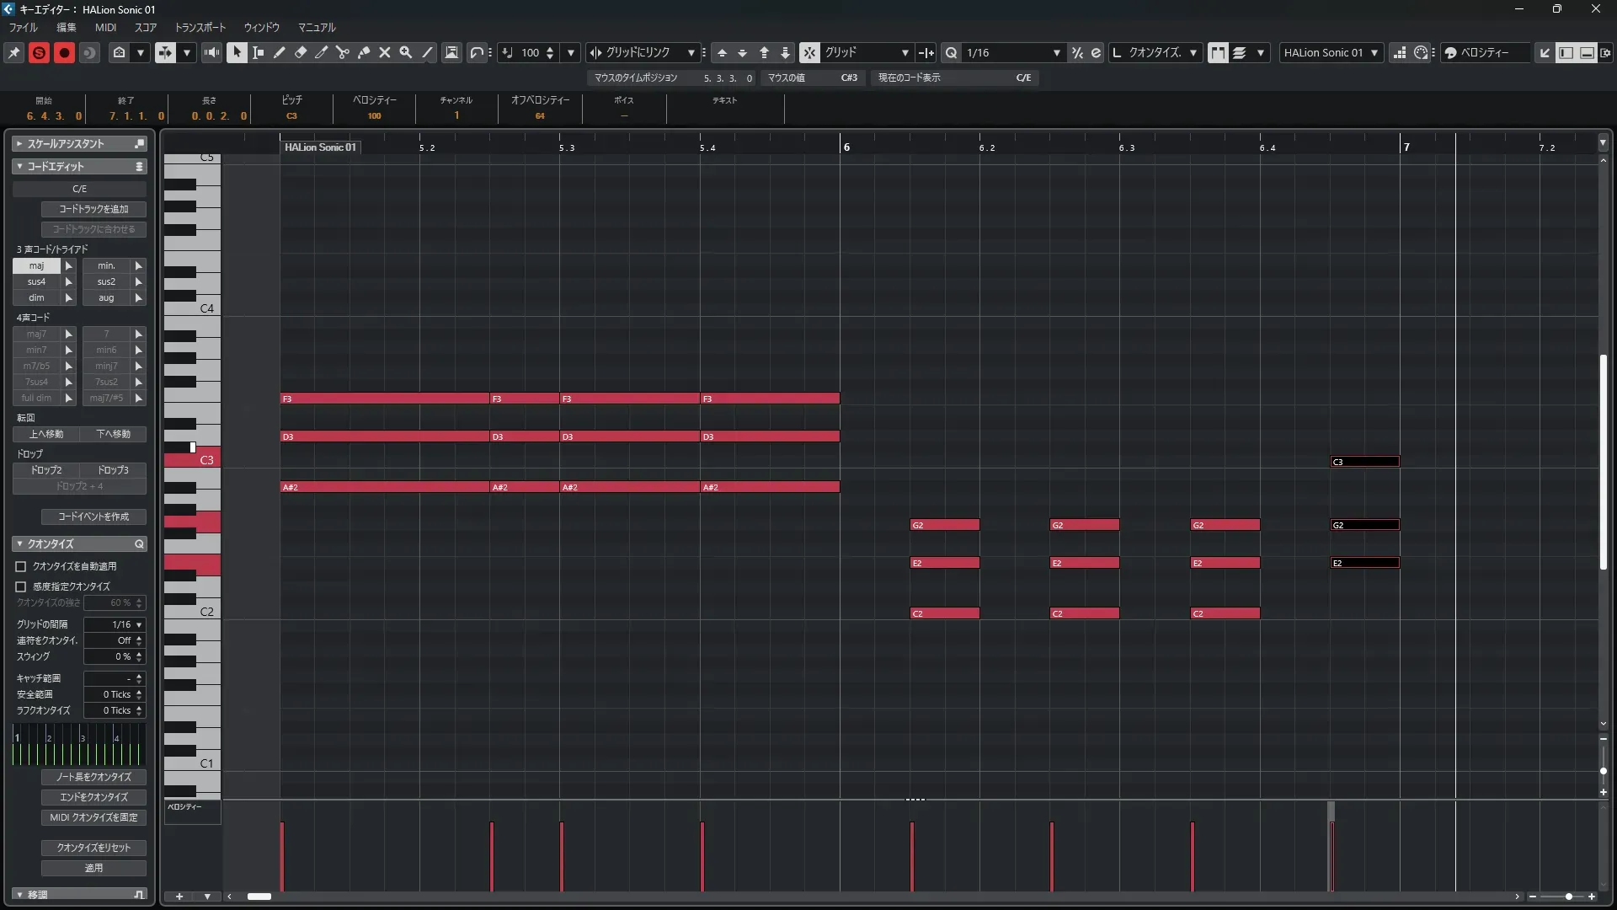The width and height of the screenshot is (1617, 910).
Task: Toggle the Snap on/off button
Action: tap(809, 52)
